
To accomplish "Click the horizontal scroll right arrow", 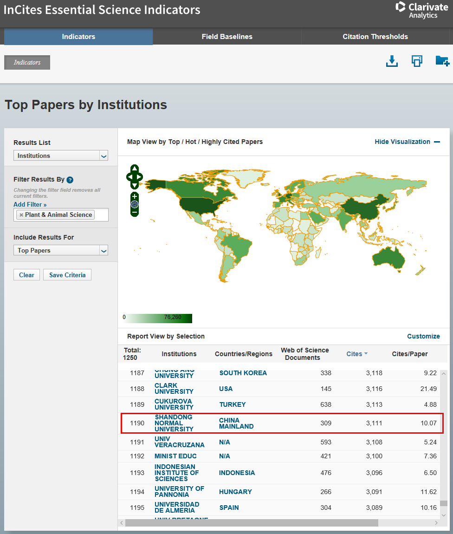I will 436,523.
